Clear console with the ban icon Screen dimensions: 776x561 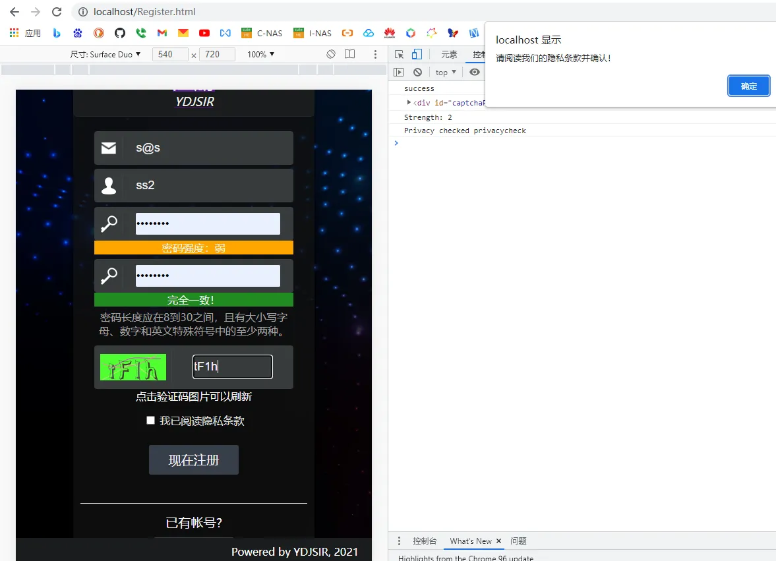[417, 73]
